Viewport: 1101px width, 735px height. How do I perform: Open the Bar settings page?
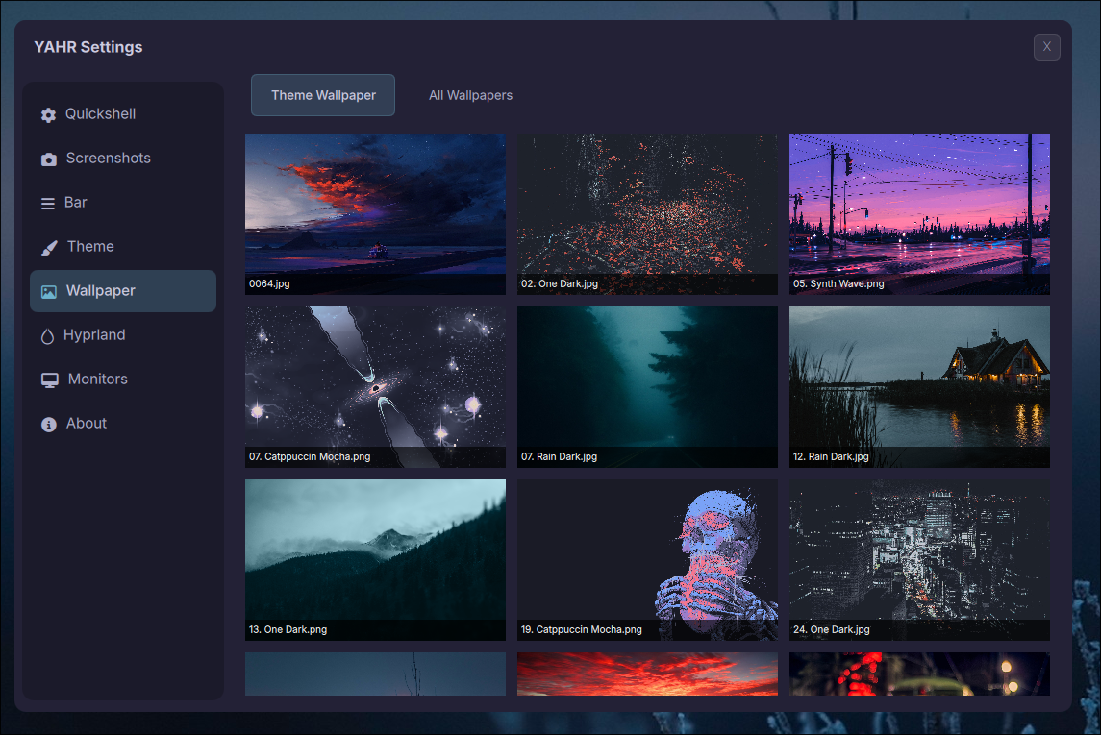(123, 203)
